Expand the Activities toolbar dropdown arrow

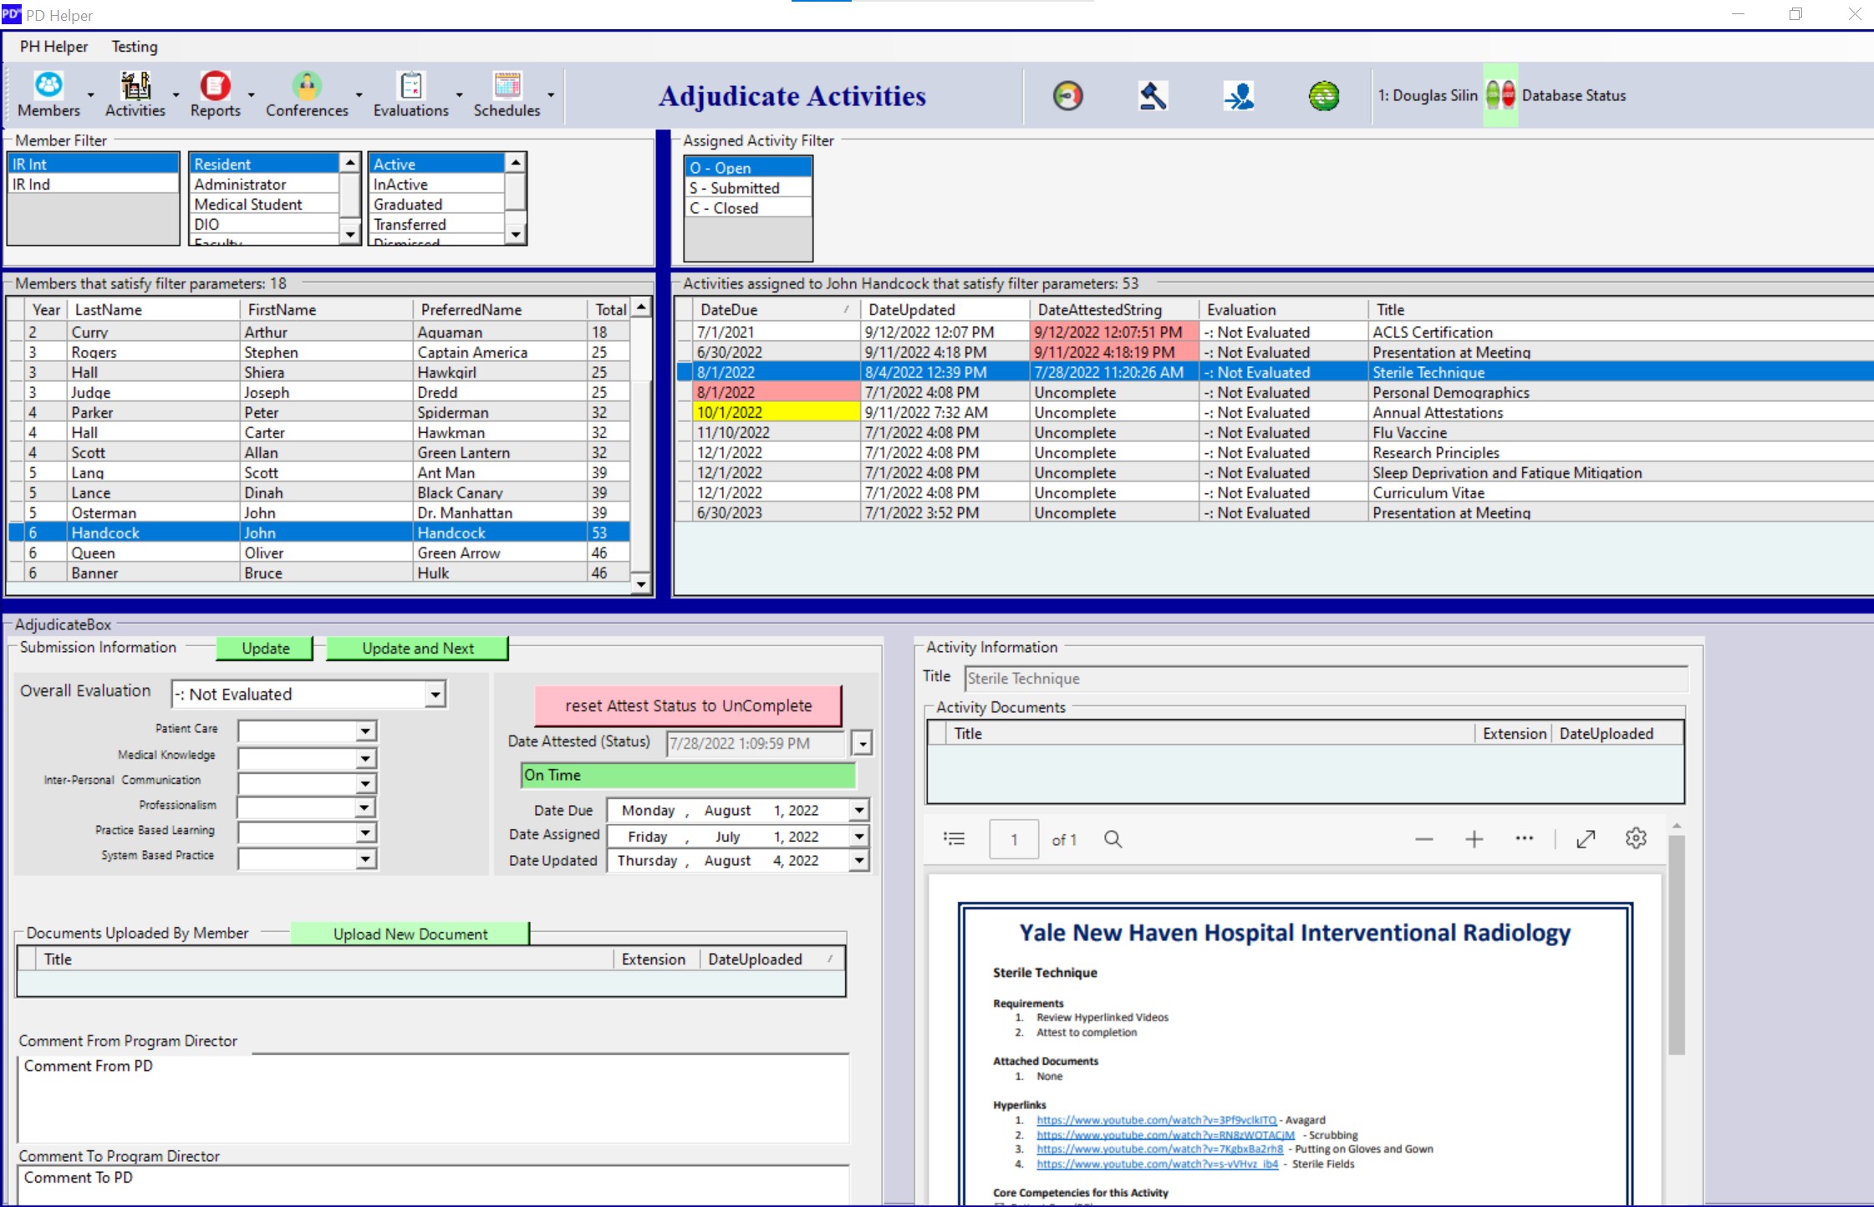point(176,95)
